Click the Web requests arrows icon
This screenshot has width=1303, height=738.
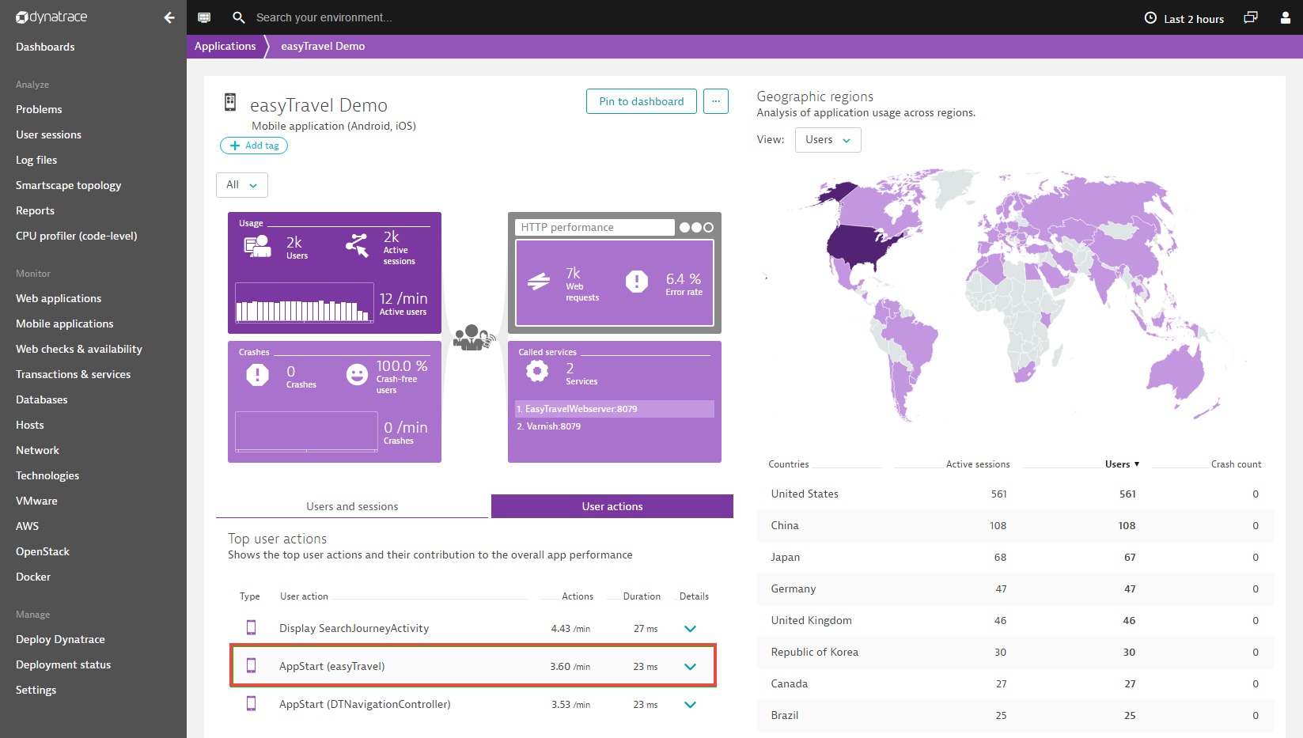click(539, 281)
